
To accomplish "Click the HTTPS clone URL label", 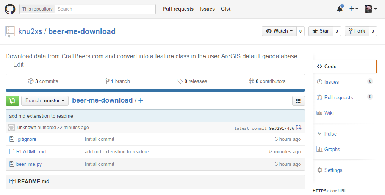I will coord(330,191).
